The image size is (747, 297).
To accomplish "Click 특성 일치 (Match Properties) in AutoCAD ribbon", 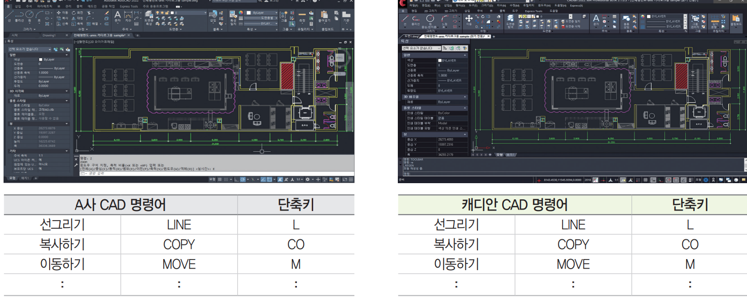I will point(233,18).
